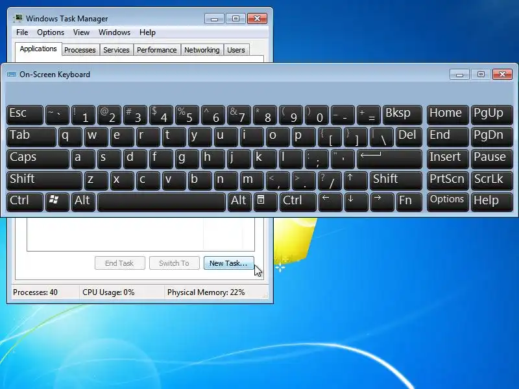
Task: Open the Help menu in Task Manager
Action: click(x=147, y=32)
